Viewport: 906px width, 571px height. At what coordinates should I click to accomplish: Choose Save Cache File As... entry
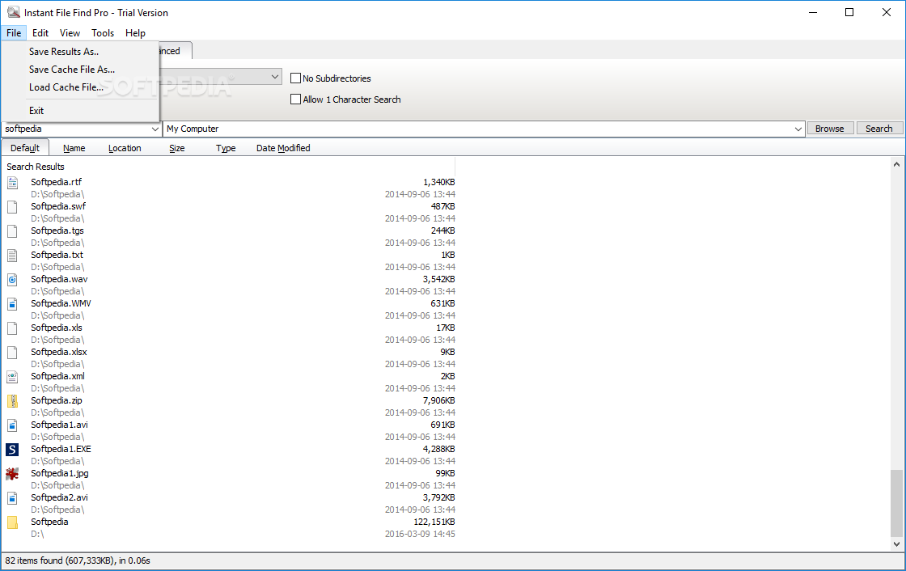(80, 70)
